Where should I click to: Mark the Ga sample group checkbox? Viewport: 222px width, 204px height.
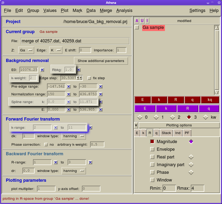[137, 28]
